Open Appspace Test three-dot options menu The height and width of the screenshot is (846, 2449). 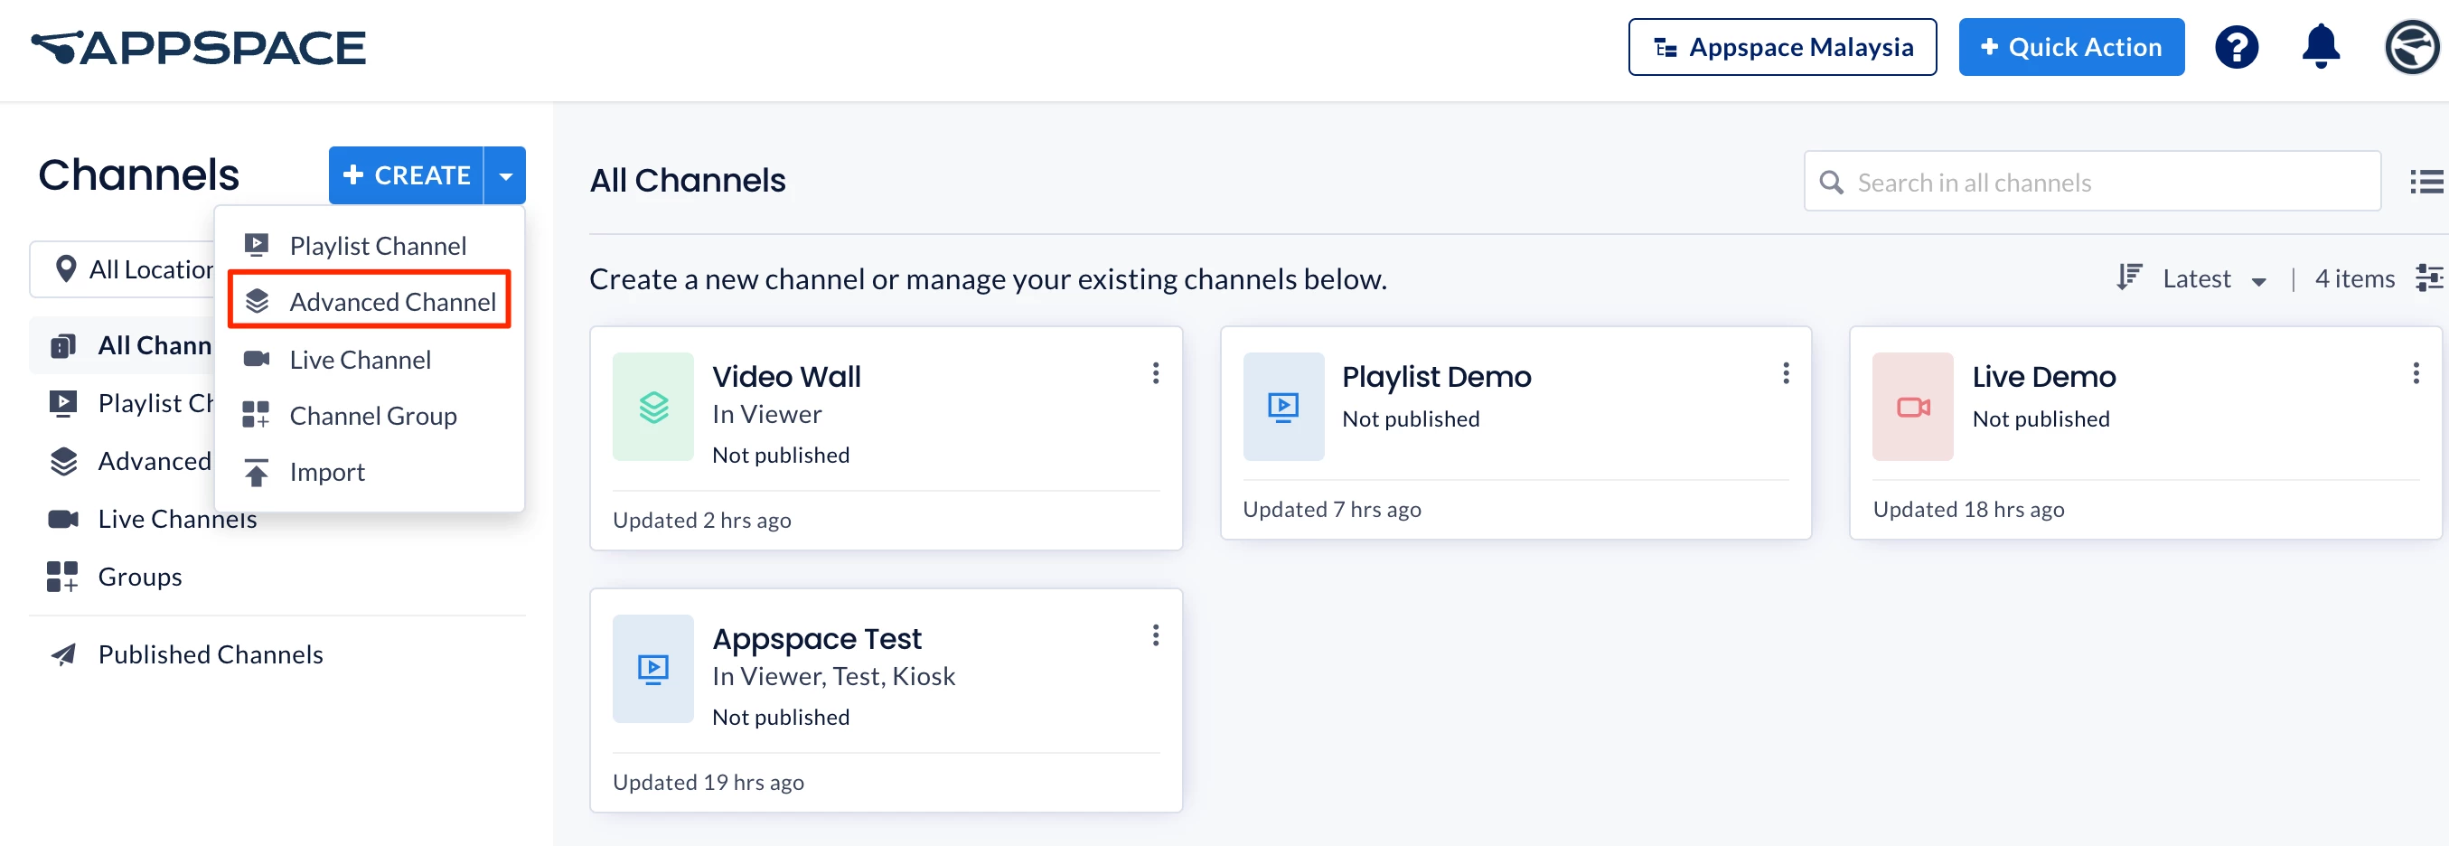pos(1155,636)
